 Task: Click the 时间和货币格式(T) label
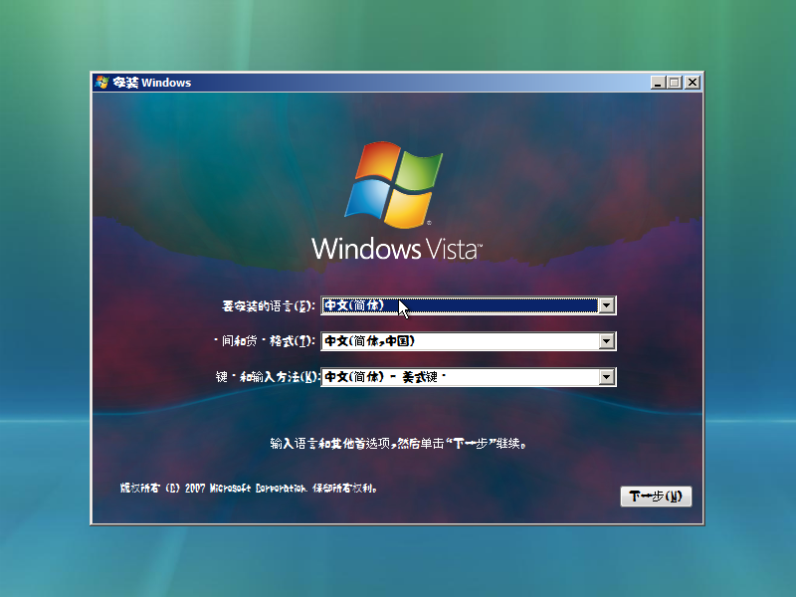click(x=267, y=341)
